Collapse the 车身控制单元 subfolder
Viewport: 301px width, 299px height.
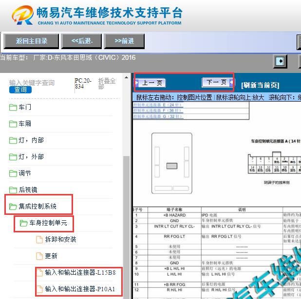point(48,223)
